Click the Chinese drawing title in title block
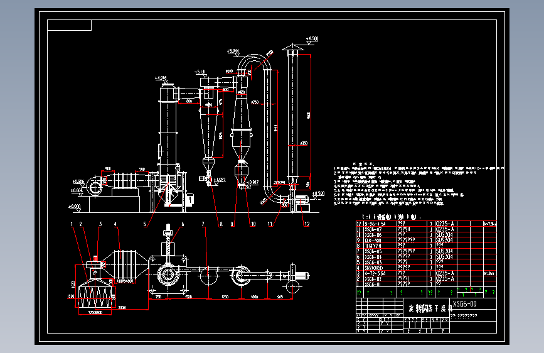This screenshot has height=353, width=544. 430,308
